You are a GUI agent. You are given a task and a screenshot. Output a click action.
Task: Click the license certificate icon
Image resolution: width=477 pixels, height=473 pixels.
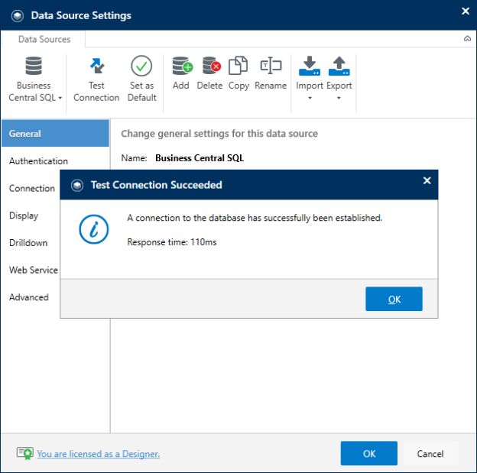(x=25, y=453)
